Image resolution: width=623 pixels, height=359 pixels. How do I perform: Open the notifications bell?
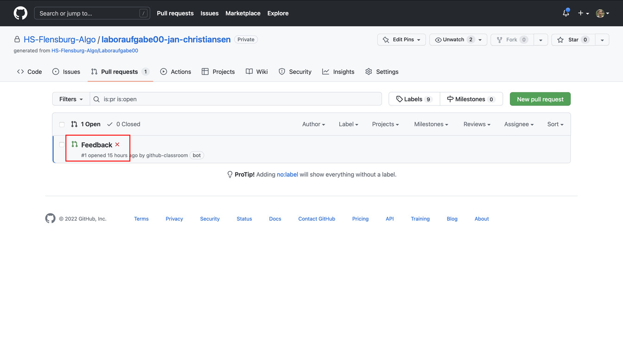click(566, 13)
